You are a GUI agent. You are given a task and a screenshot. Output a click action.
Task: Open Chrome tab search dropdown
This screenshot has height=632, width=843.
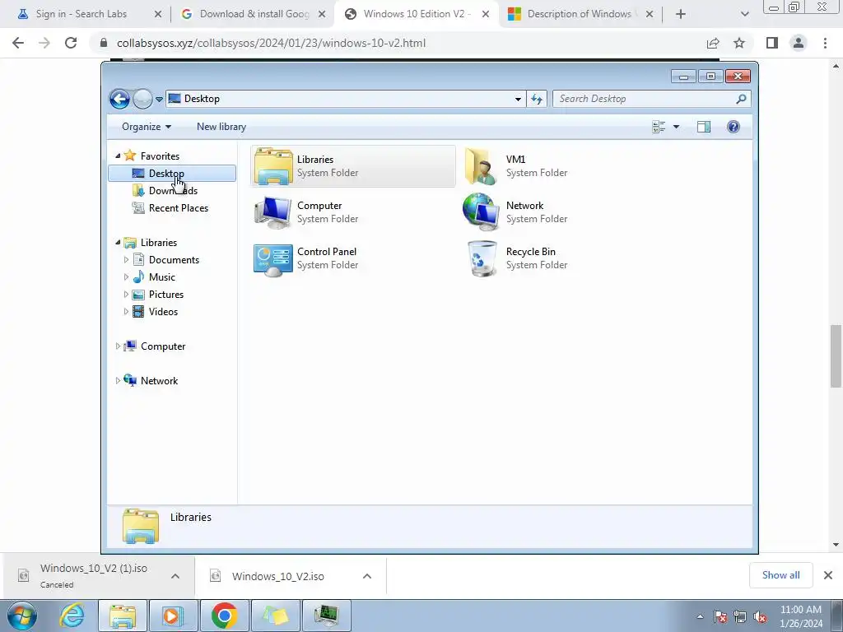click(744, 14)
